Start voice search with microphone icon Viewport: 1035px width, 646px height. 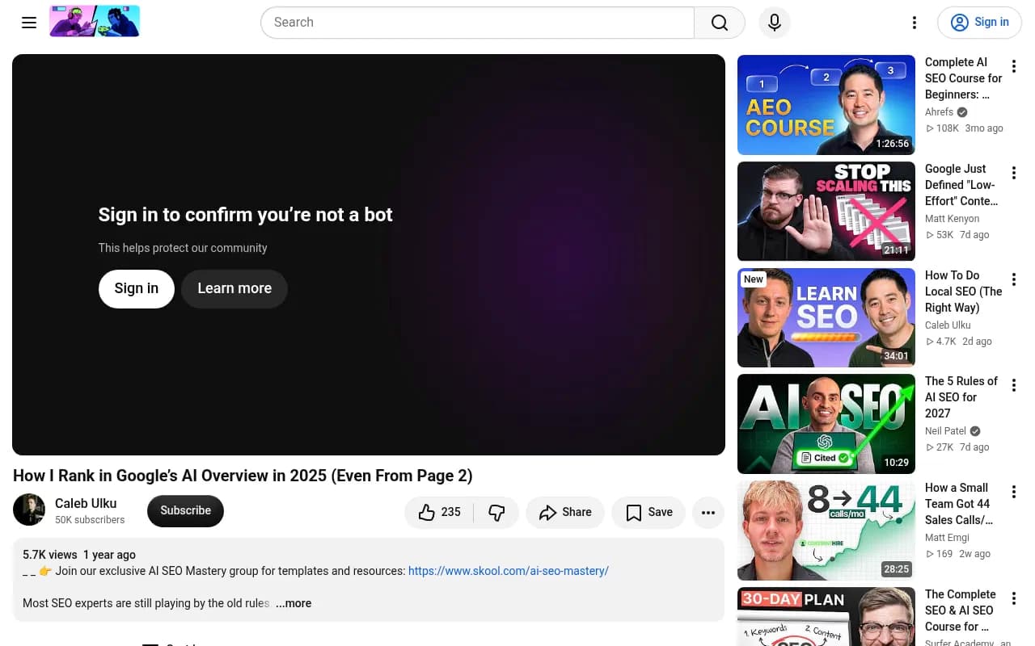775,23
